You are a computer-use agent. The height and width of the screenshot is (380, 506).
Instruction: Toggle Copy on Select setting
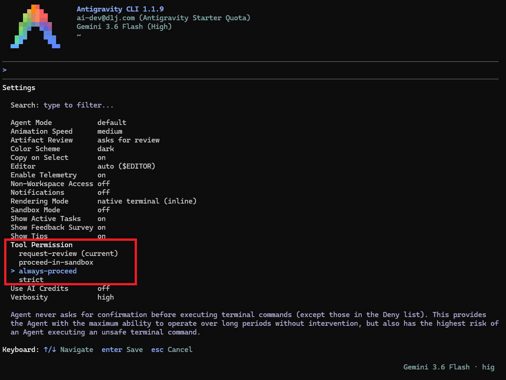(58, 158)
